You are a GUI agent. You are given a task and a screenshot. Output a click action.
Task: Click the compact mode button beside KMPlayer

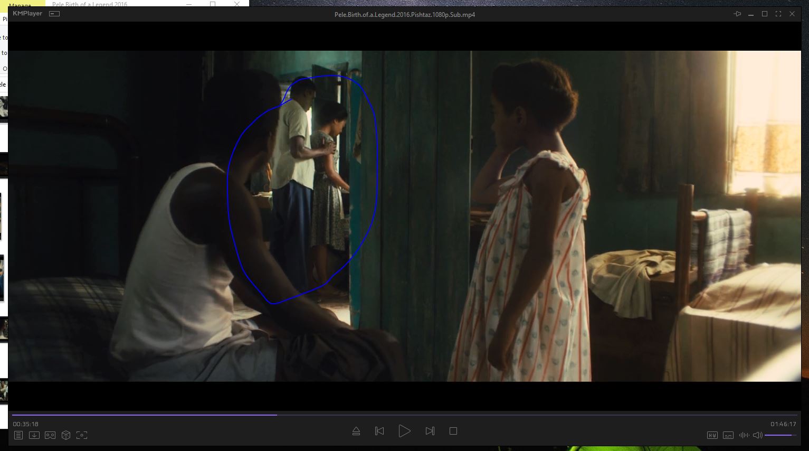[x=54, y=14]
